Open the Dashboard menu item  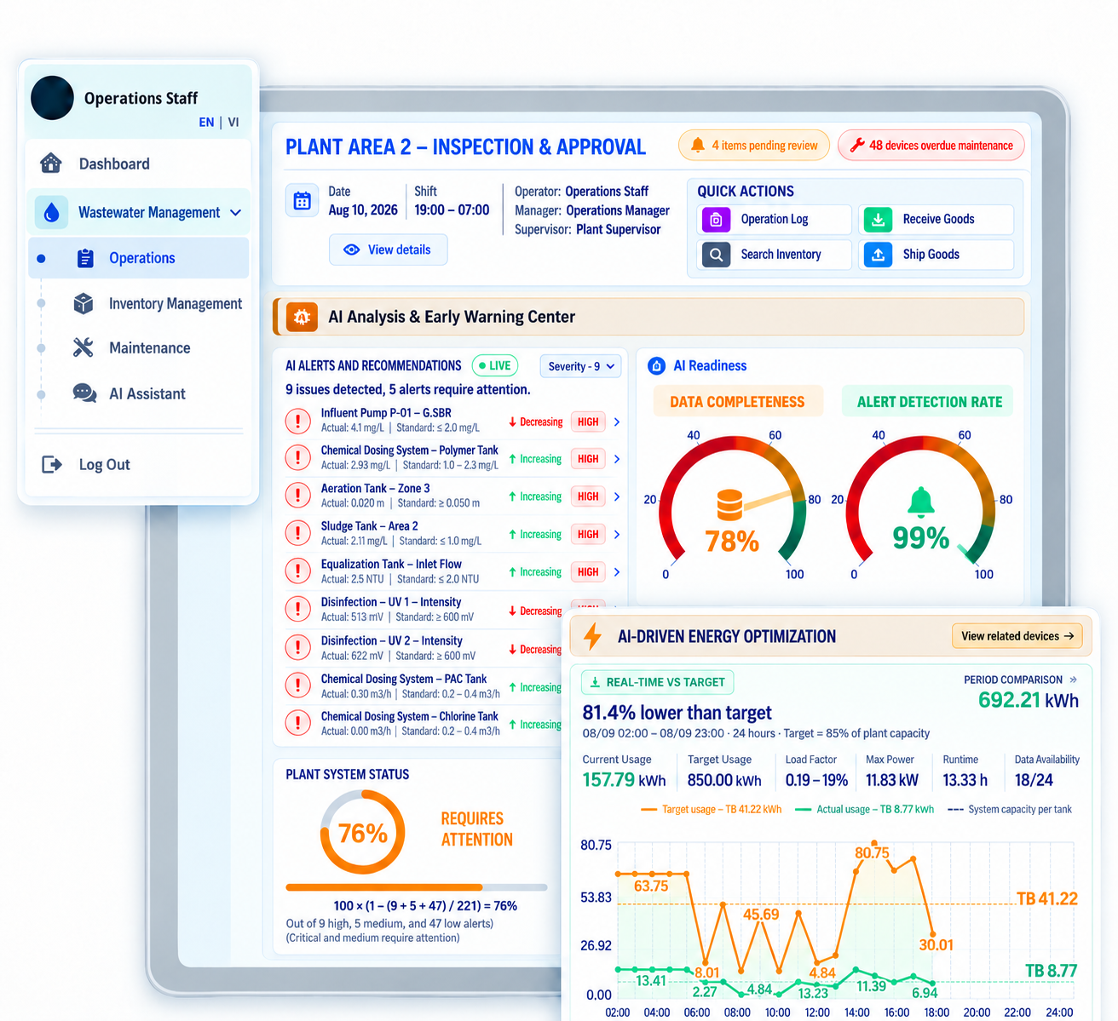coord(139,163)
